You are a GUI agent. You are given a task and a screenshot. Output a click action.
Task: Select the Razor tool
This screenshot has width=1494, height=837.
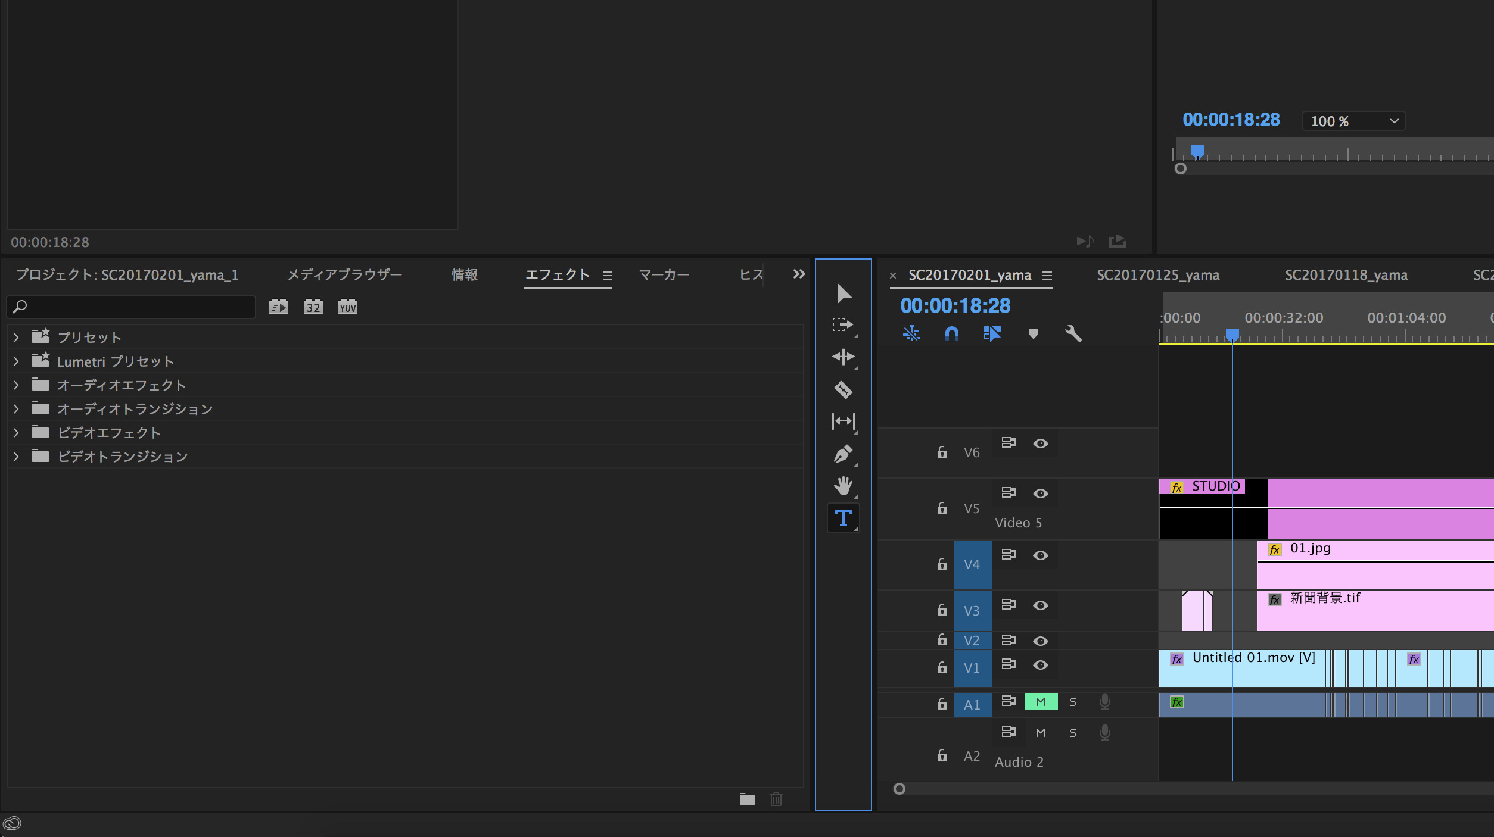[843, 390]
